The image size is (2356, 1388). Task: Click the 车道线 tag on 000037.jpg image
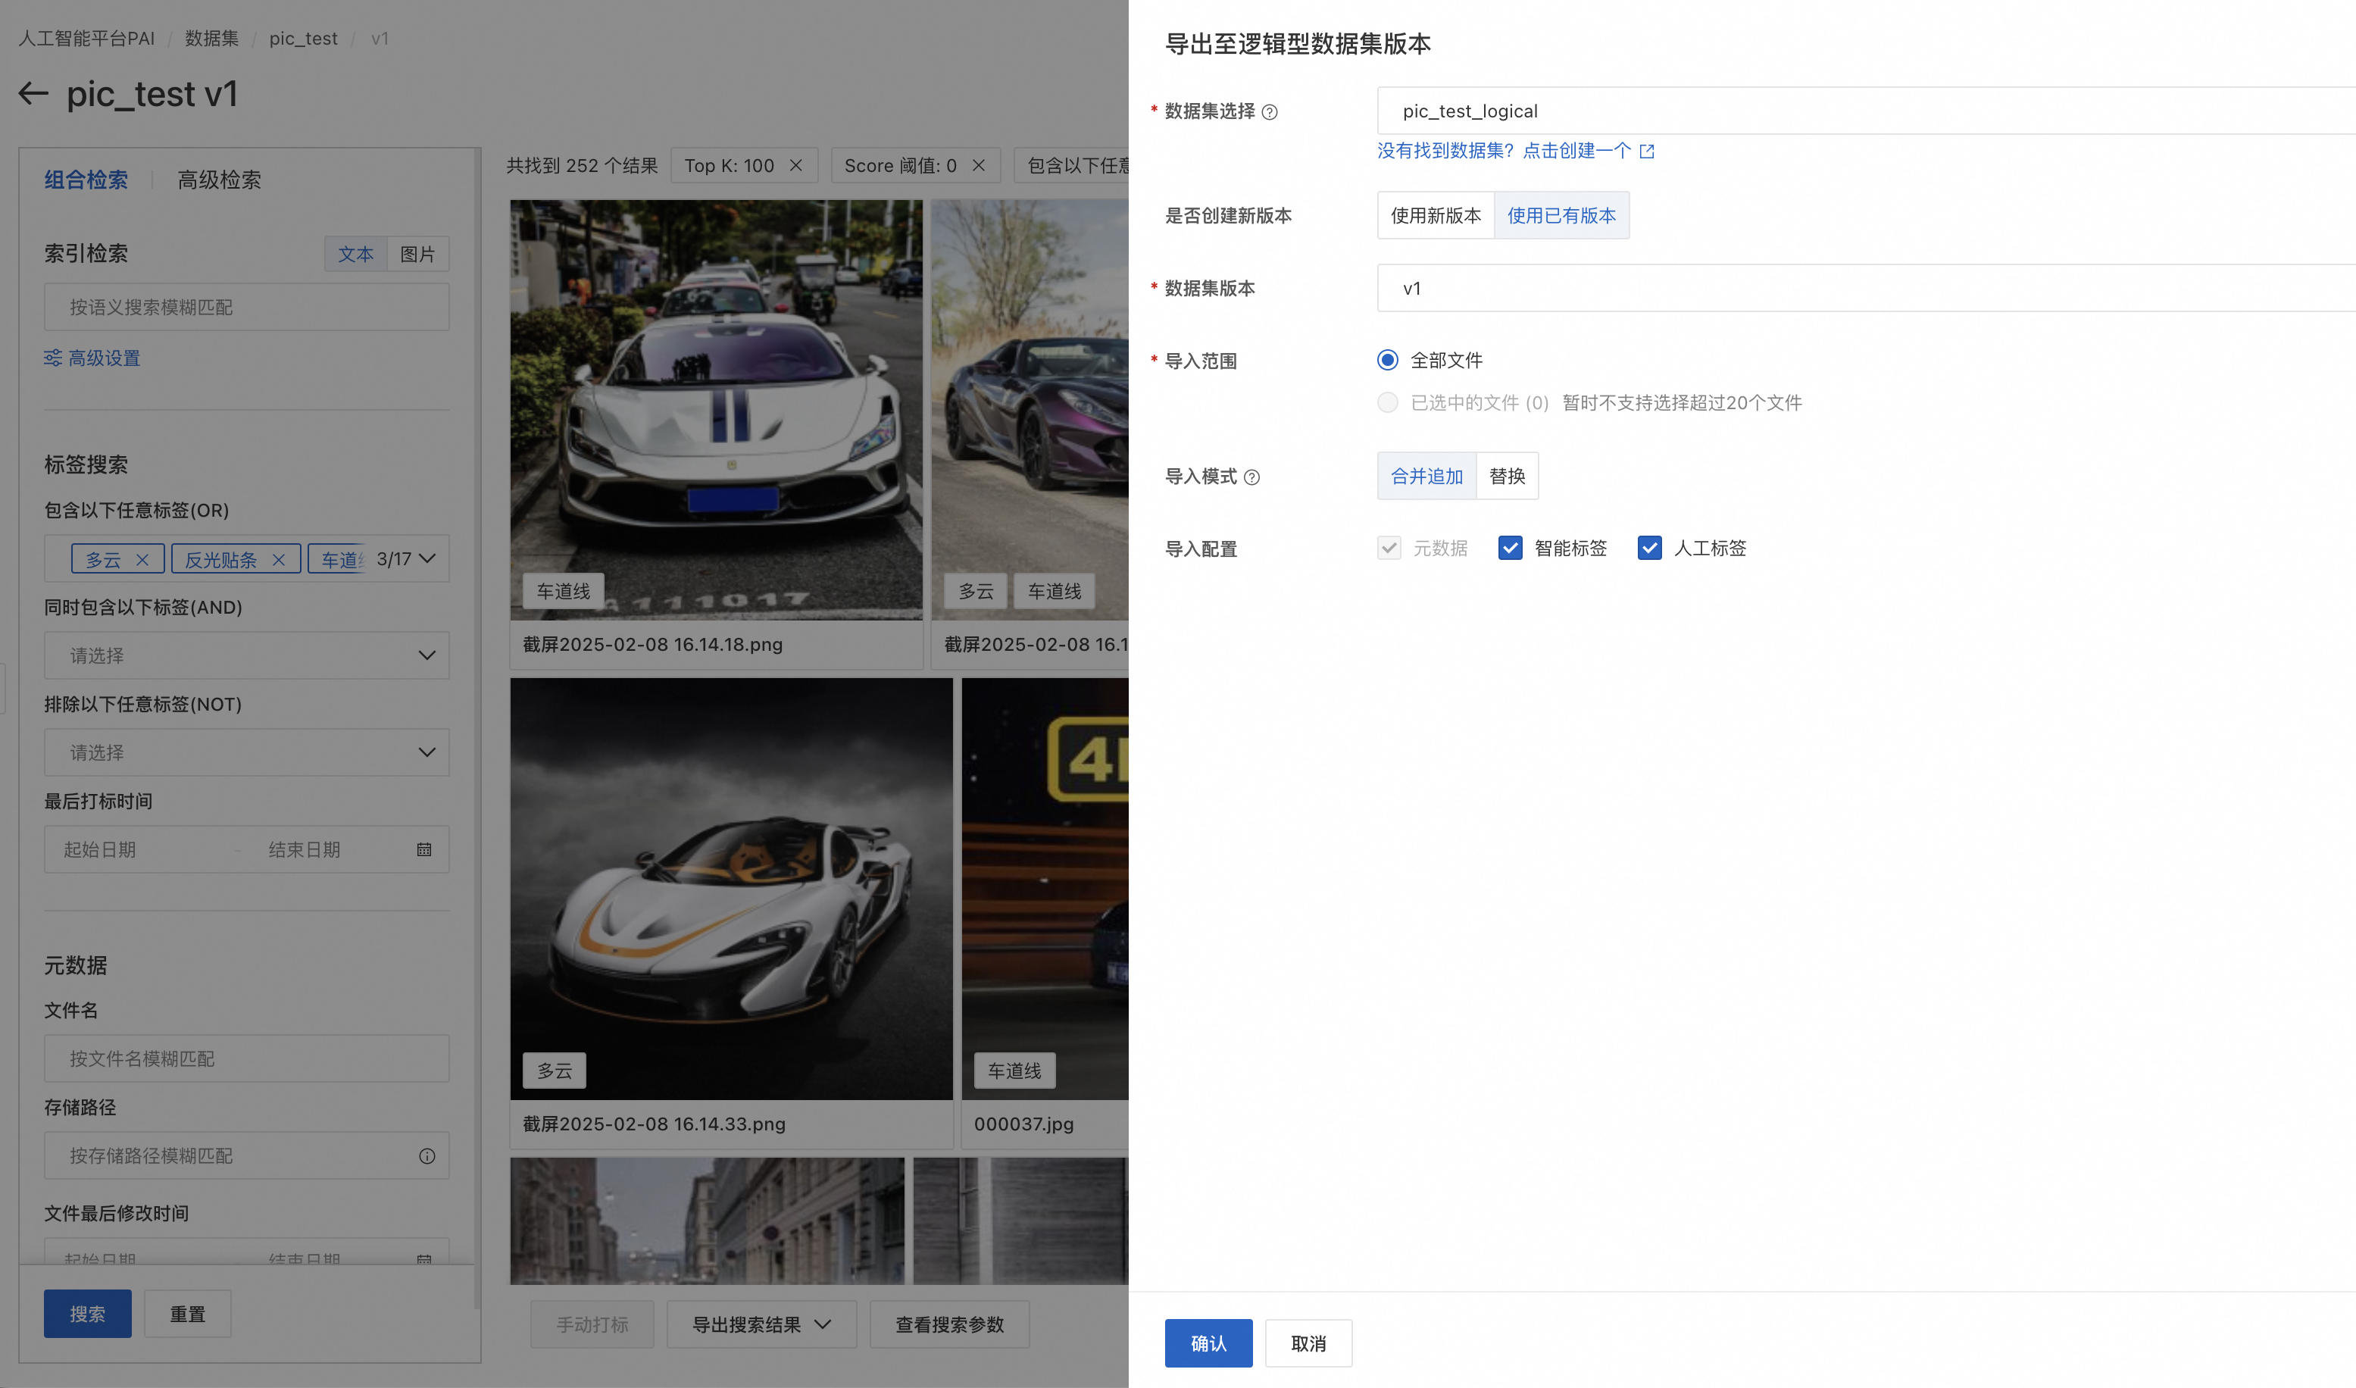[1014, 1071]
